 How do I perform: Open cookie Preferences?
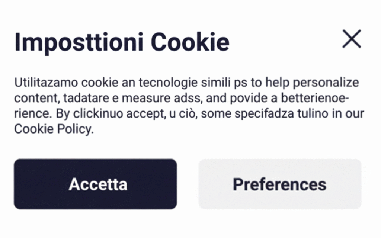[x=280, y=184]
